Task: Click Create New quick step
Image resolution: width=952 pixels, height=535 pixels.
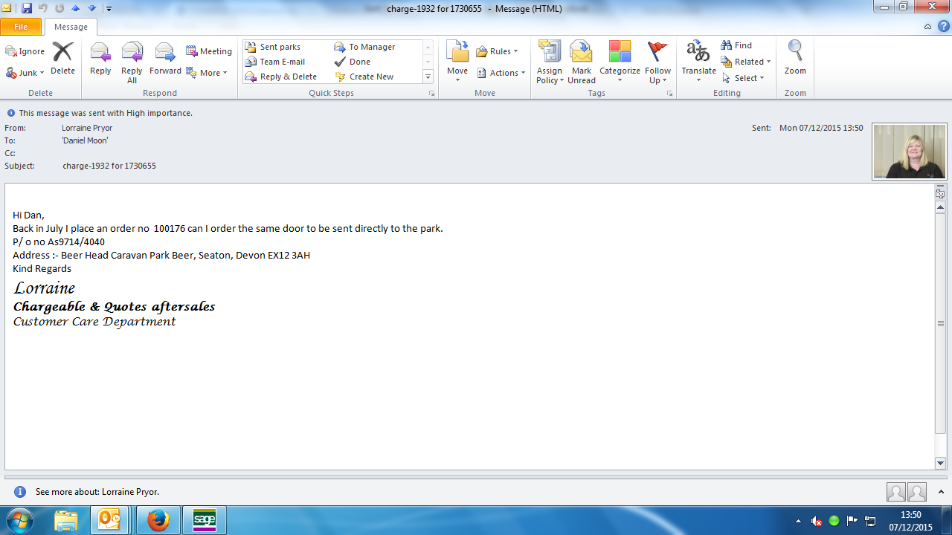Action: [x=364, y=77]
